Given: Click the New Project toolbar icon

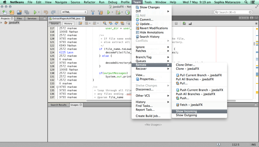Looking at the screenshot, I should (x=12, y=12).
